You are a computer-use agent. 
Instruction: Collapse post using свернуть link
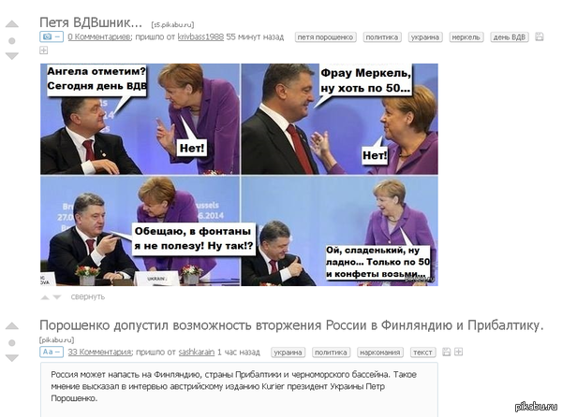pyautogui.click(x=88, y=296)
